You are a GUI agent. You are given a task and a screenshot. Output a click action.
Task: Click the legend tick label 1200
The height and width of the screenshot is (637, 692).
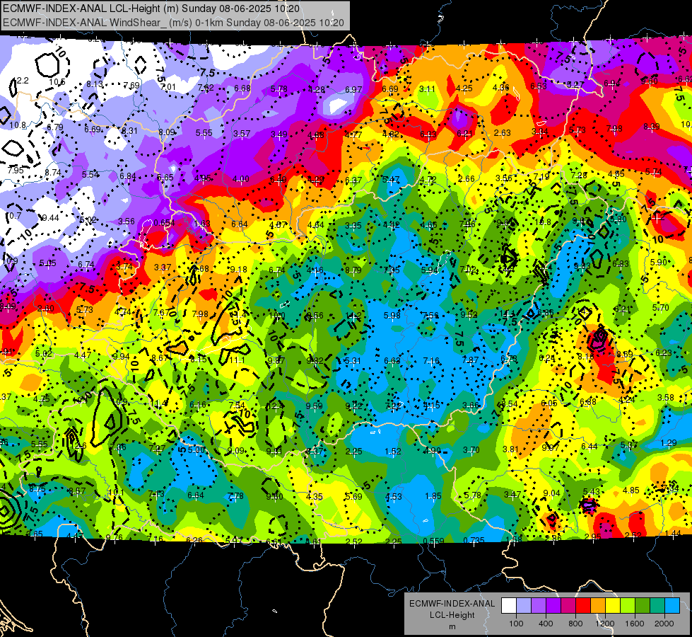click(x=604, y=624)
